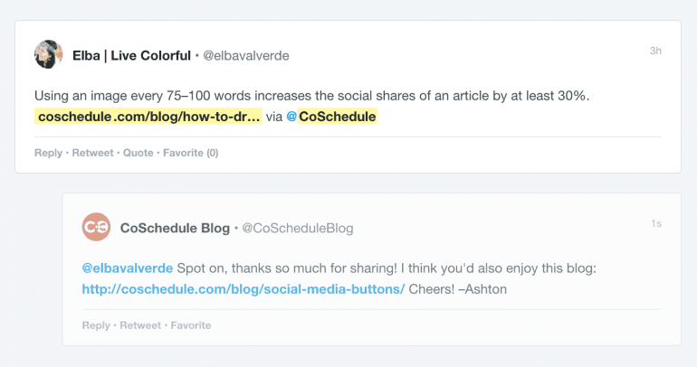The width and height of the screenshot is (697, 367).
Task: Open the @elbavalverde handle in first tweet
Action: click(246, 56)
